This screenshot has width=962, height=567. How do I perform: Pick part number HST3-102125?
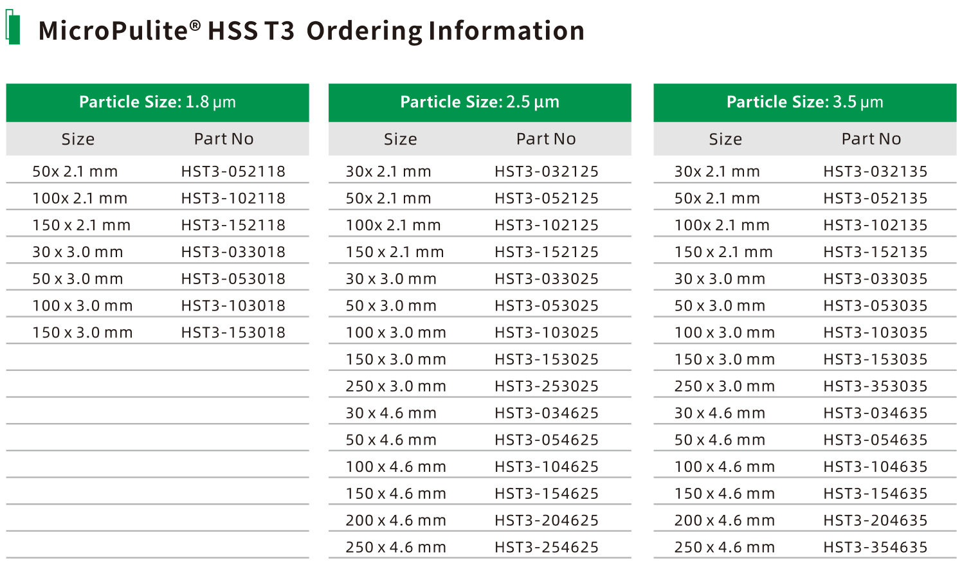click(x=547, y=226)
